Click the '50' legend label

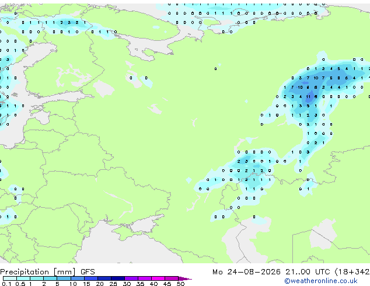click(x=180, y=284)
